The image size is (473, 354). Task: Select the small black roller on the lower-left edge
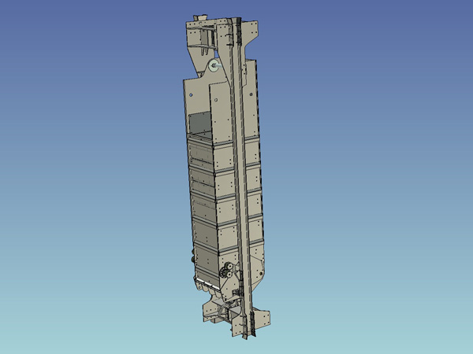tap(192, 257)
